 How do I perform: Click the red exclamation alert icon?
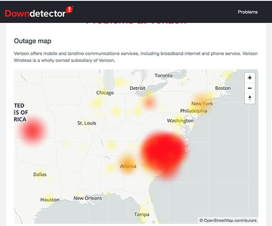click(x=70, y=10)
